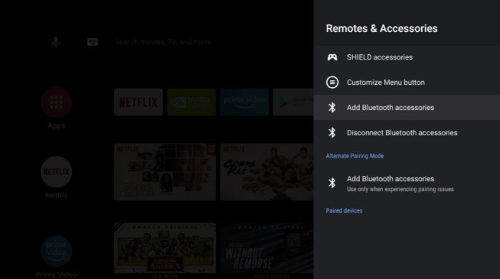
Task: Open the Apps launcher icon
Action: (56, 102)
